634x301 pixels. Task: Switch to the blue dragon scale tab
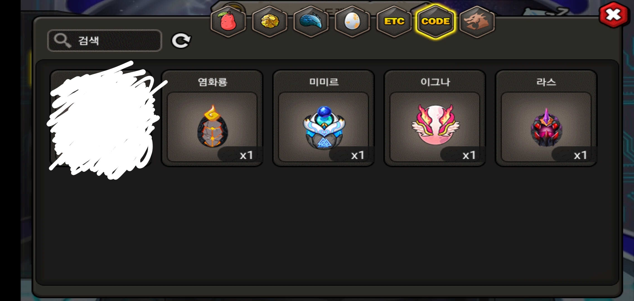pos(311,21)
